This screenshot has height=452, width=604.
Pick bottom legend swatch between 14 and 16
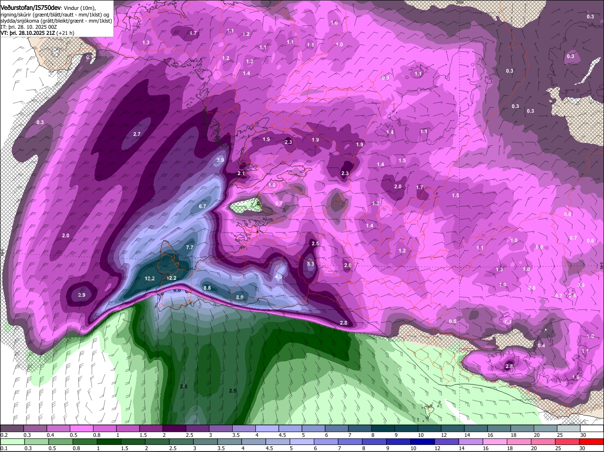point(470,442)
